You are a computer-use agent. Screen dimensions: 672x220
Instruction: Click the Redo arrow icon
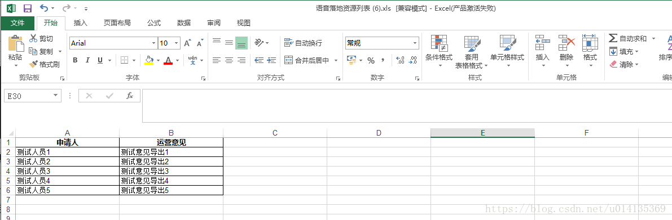[66, 8]
